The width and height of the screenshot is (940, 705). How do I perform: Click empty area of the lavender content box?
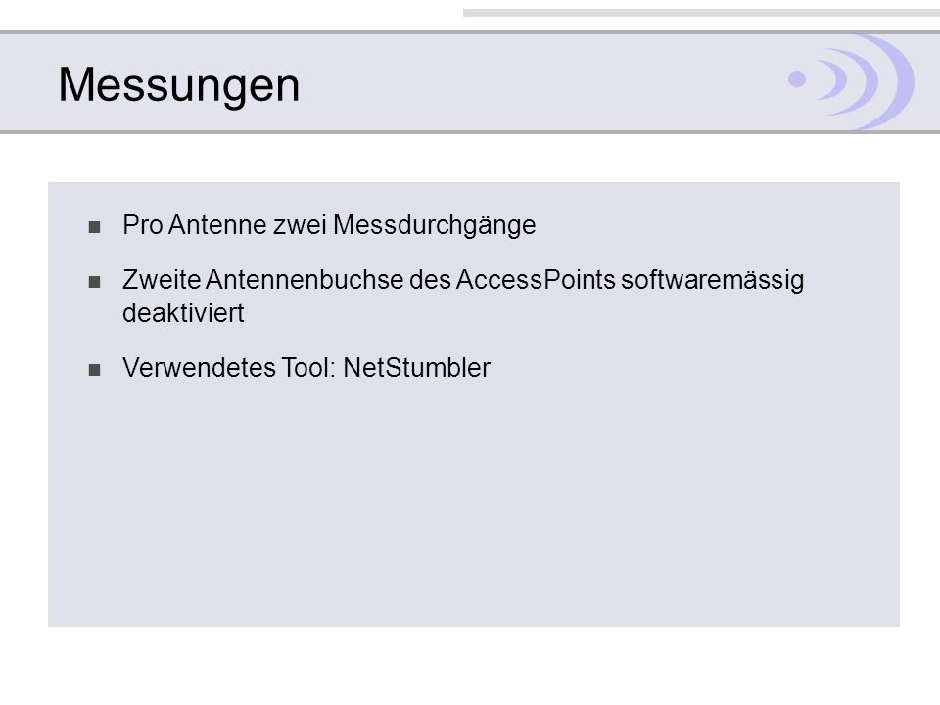click(x=474, y=503)
